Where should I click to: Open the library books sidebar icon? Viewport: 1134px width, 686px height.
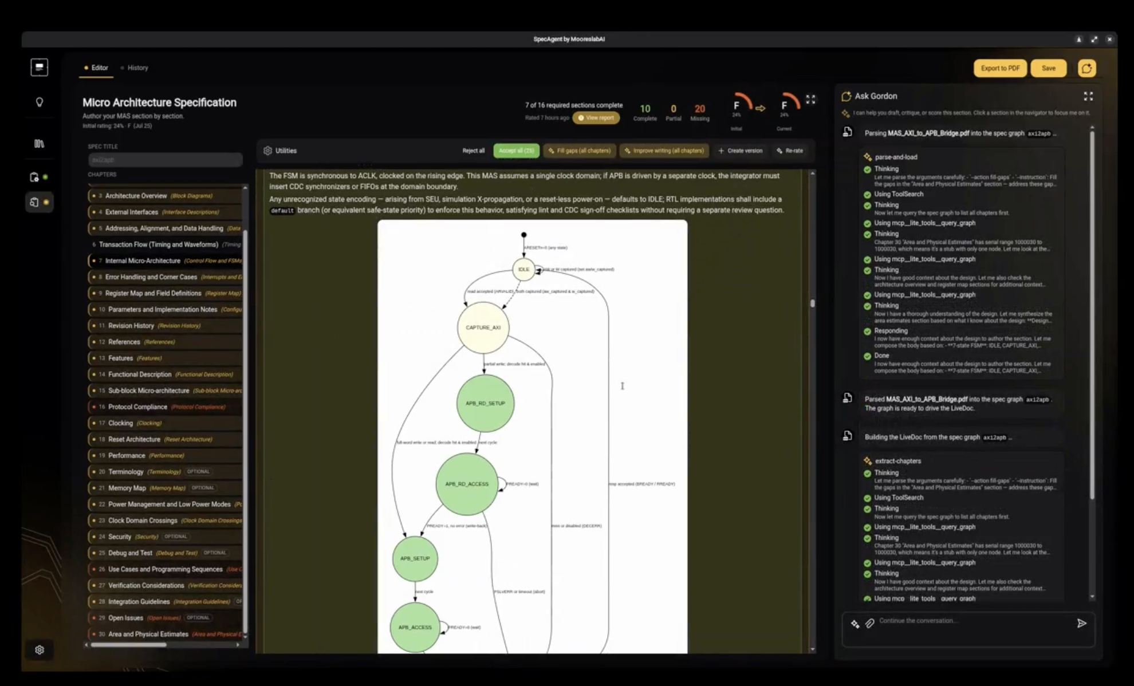(40, 144)
